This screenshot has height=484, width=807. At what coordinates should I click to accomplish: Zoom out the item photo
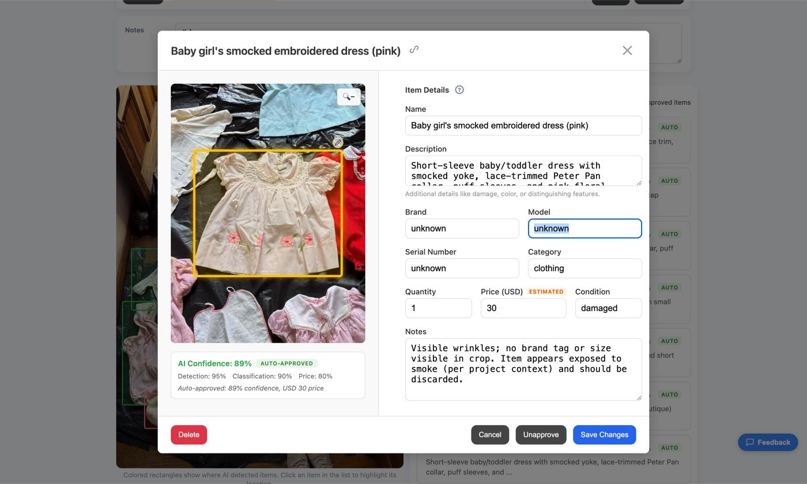click(349, 97)
